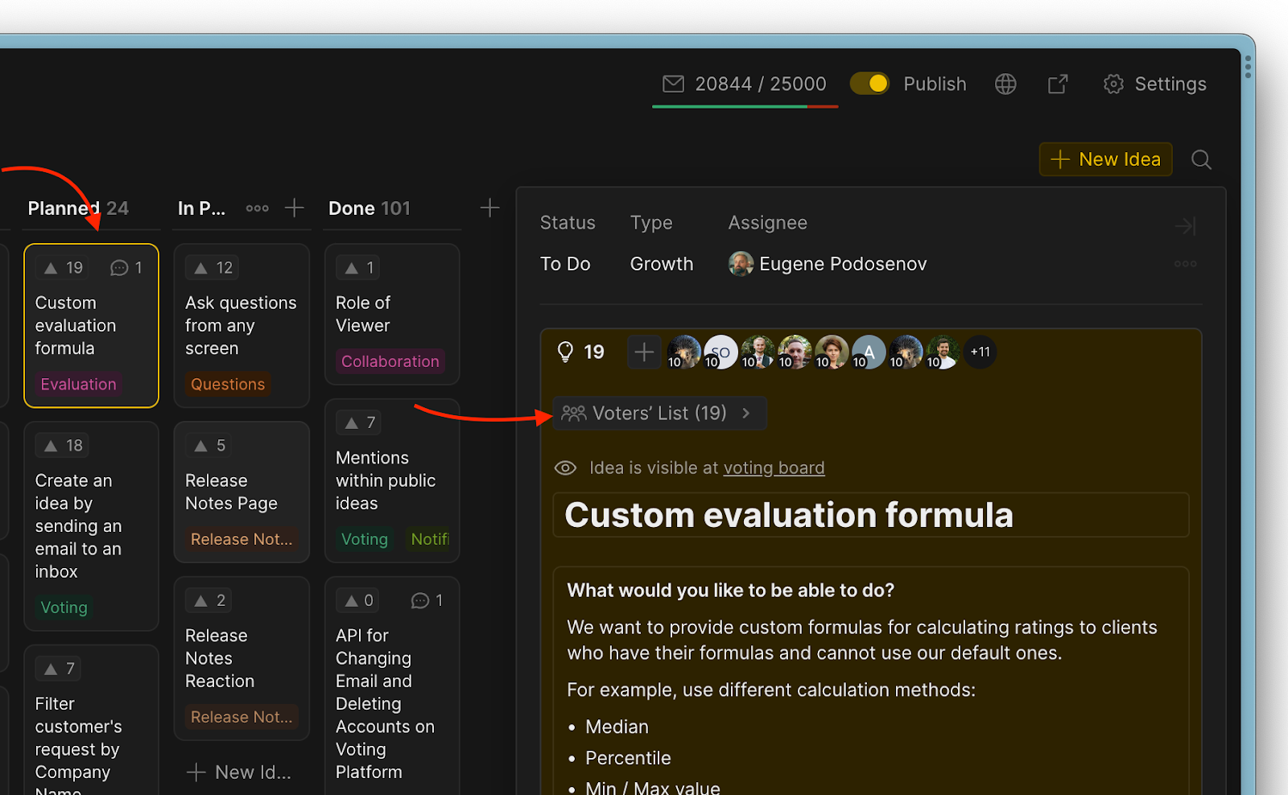1288x795 pixels.
Task: Click plus icon to add vote
Action: click(644, 352)
